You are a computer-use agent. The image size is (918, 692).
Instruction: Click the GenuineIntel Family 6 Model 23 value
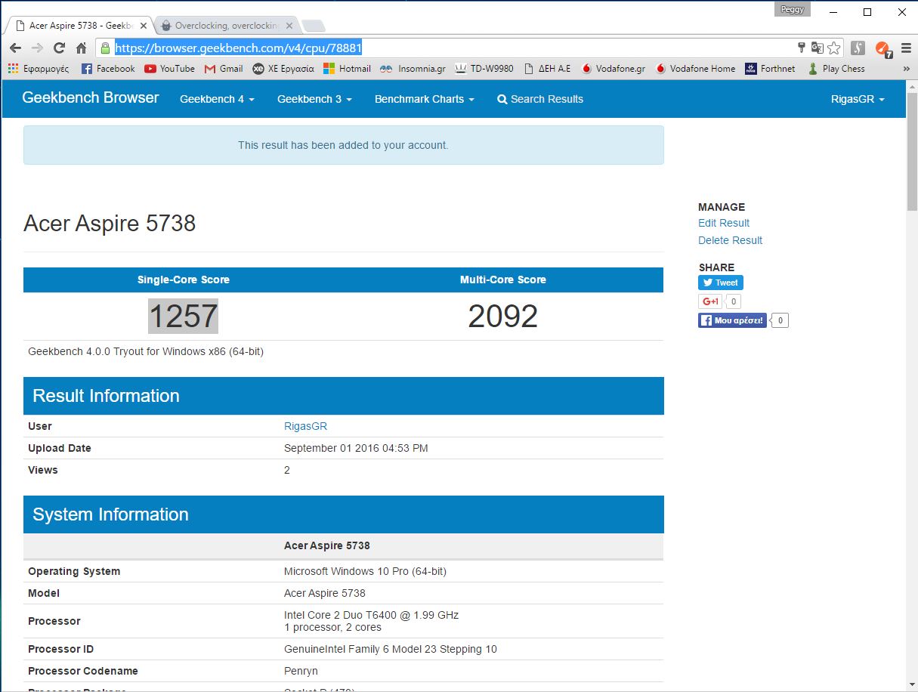point(391,649)
